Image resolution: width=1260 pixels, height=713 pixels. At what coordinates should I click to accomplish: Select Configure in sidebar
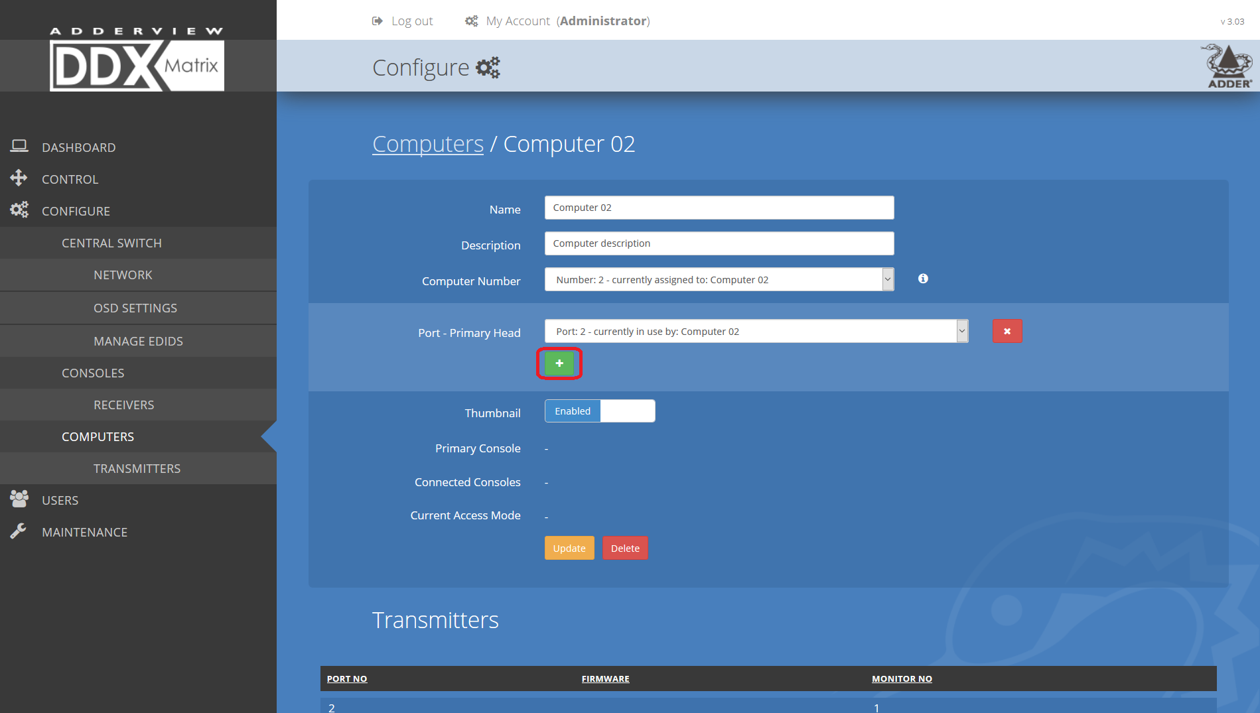[x=76, y=211]
